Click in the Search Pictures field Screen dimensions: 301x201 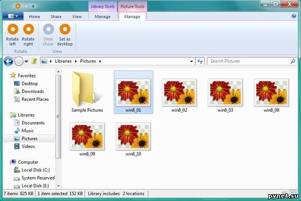(249, 61)
